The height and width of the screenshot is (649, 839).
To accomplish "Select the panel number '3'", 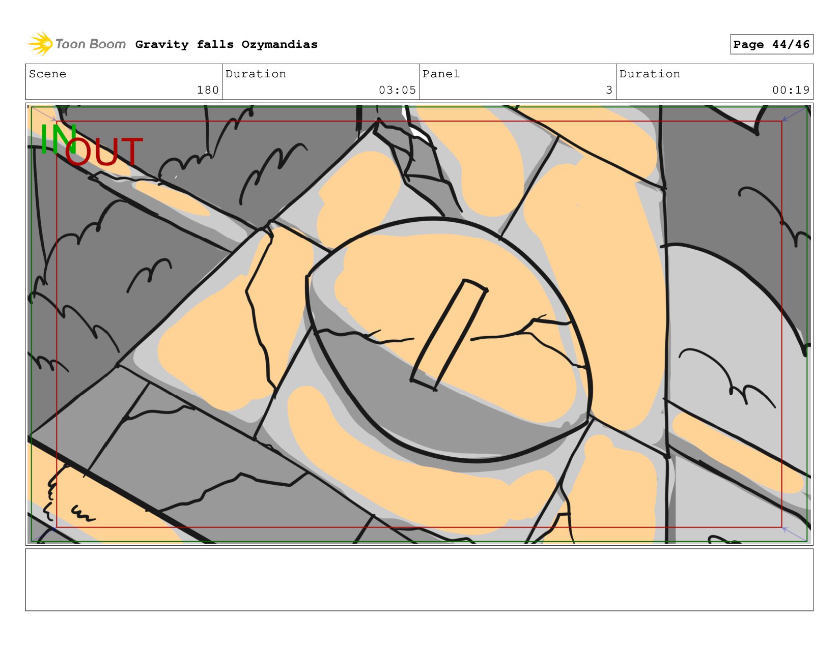I will 609,90.
